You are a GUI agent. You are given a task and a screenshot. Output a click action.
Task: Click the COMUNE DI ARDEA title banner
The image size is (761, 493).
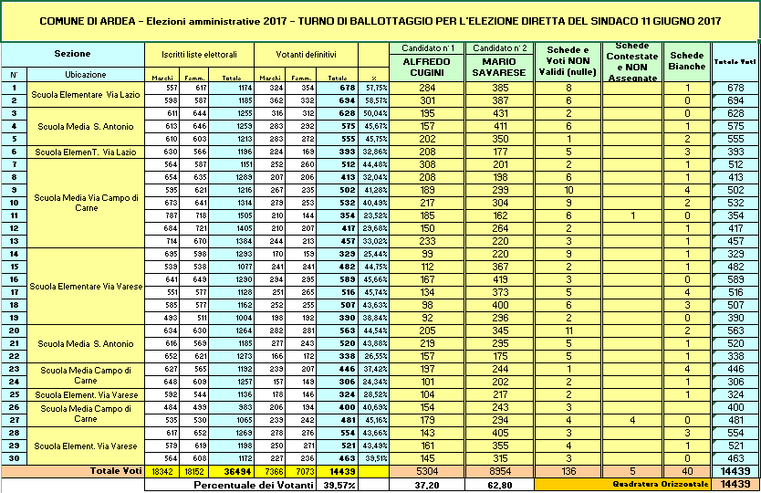click(x=380, y=19)
